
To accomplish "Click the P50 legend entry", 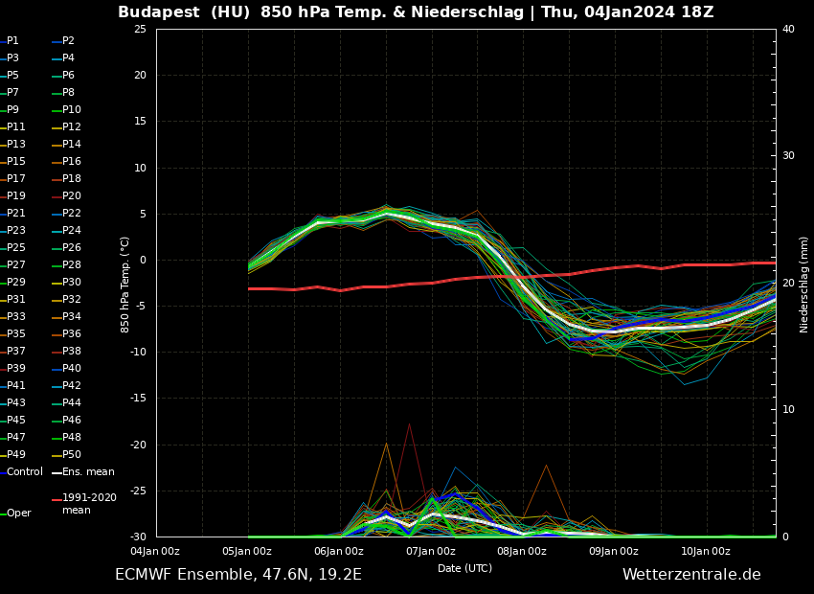I will click(x=72, y=455).
